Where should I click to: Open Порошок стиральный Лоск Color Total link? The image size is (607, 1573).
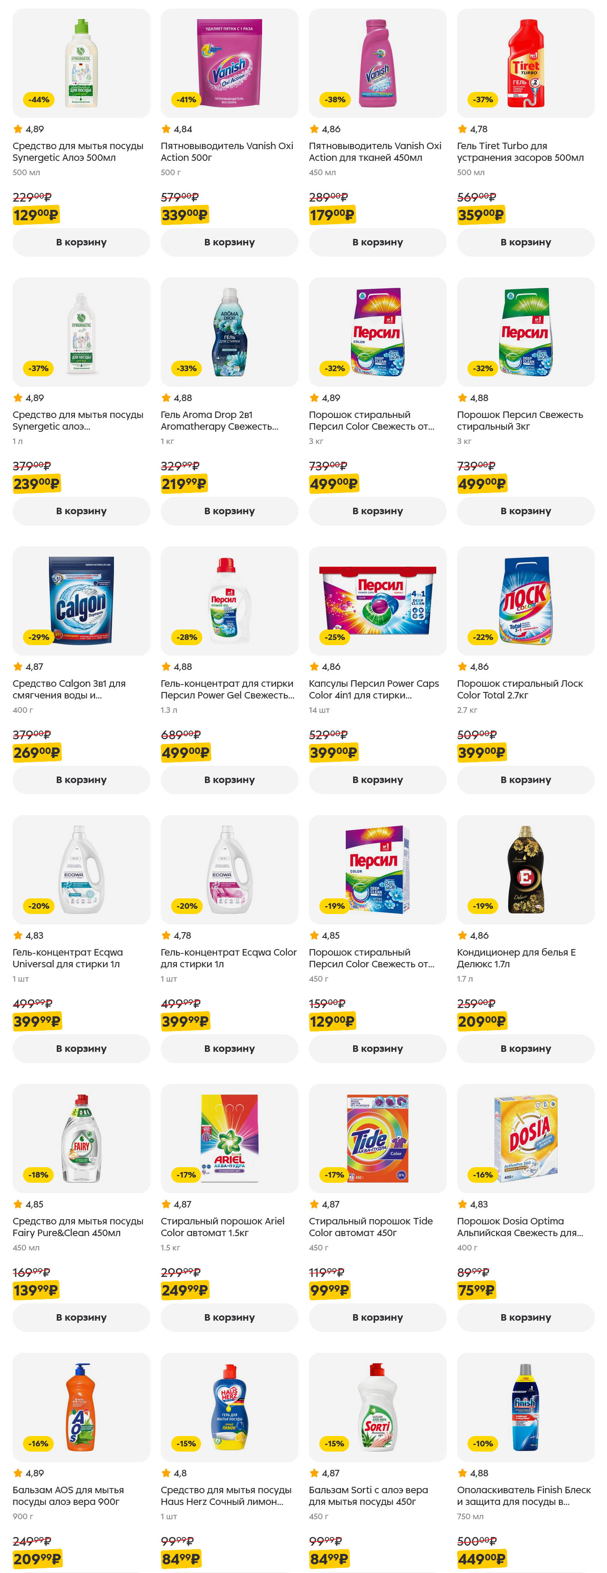tap(520, 689)
